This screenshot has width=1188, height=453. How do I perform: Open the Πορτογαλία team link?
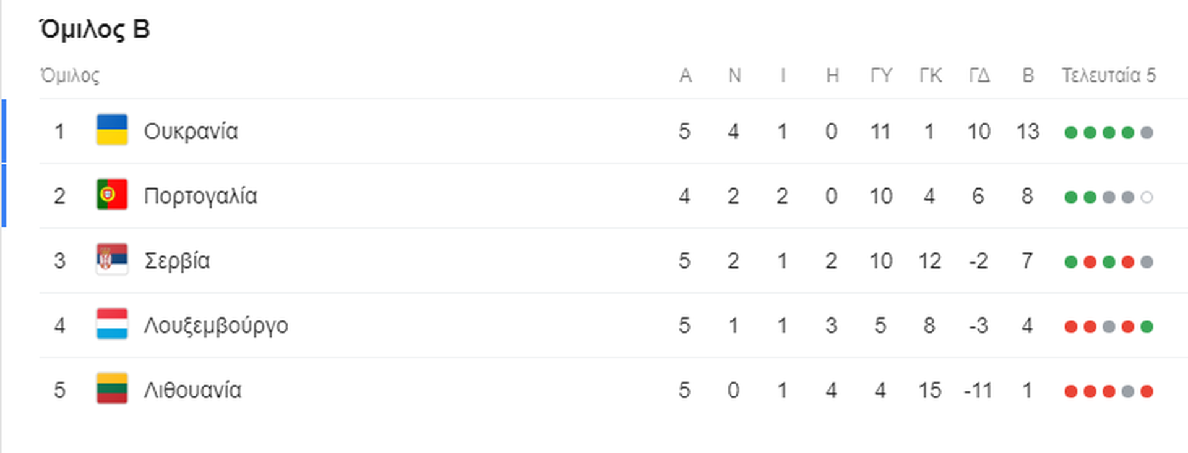click(200, 197)
